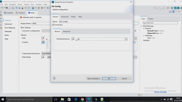182x102 pixels.
Task: Click the edit configuration icon beside Connector configuration
Action: (135, 31)
